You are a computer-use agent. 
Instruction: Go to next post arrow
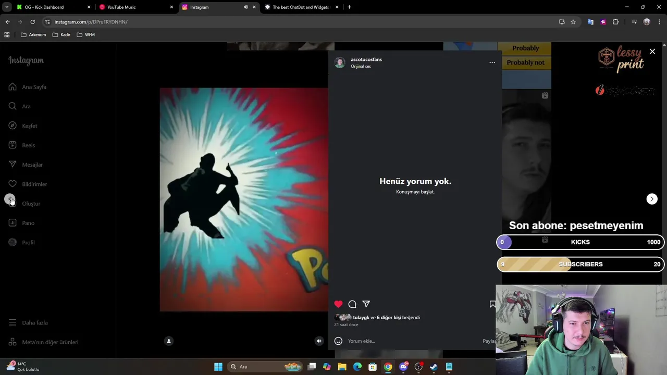pos(652,199)
